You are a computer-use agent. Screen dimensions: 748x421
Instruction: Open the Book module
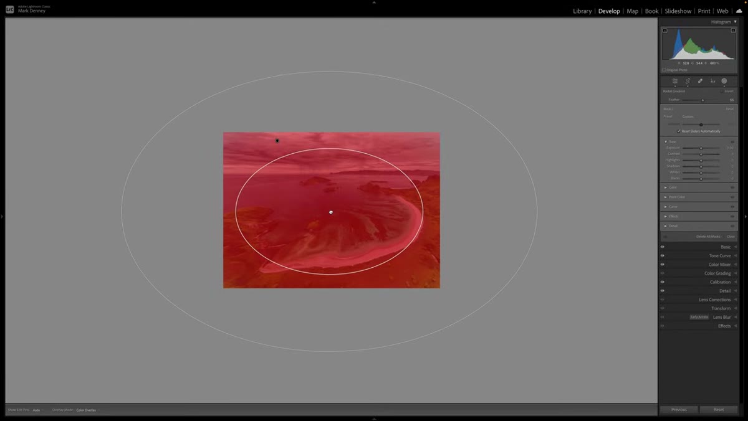(x=651, y=11)
